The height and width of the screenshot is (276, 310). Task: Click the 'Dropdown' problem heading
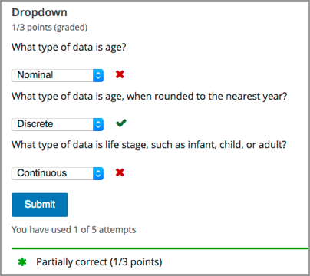[x=39, y=12]
